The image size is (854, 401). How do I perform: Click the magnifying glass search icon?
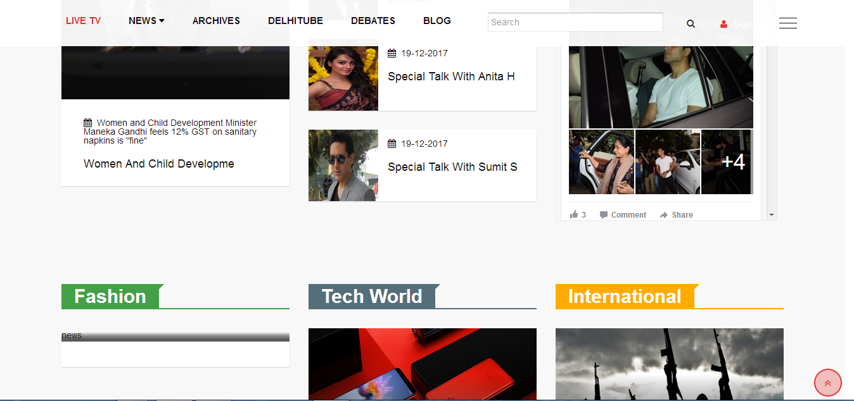coord(691,24)
